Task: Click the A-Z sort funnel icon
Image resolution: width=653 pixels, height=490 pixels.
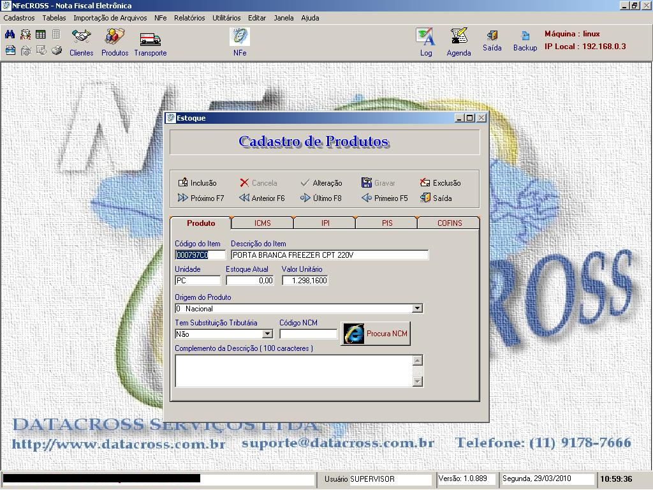Action: click(26, 34)
